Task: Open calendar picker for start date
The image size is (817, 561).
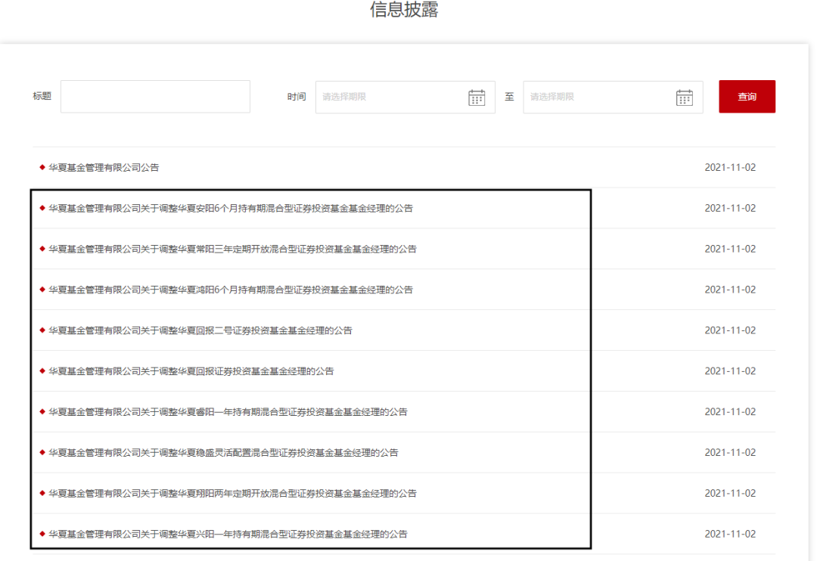Action: click(477, 98)
